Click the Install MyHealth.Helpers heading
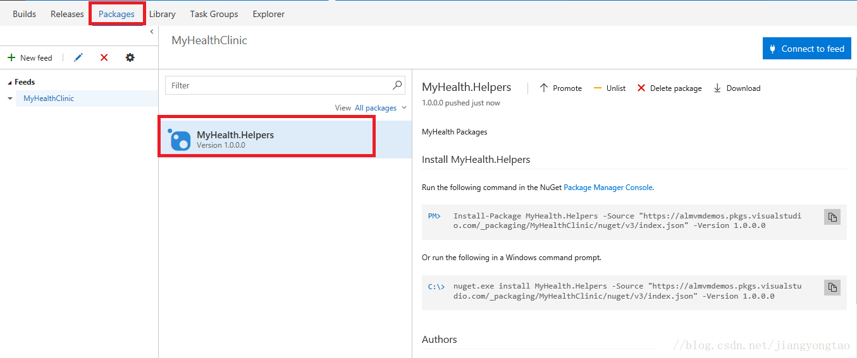 (x=476, y=160)
